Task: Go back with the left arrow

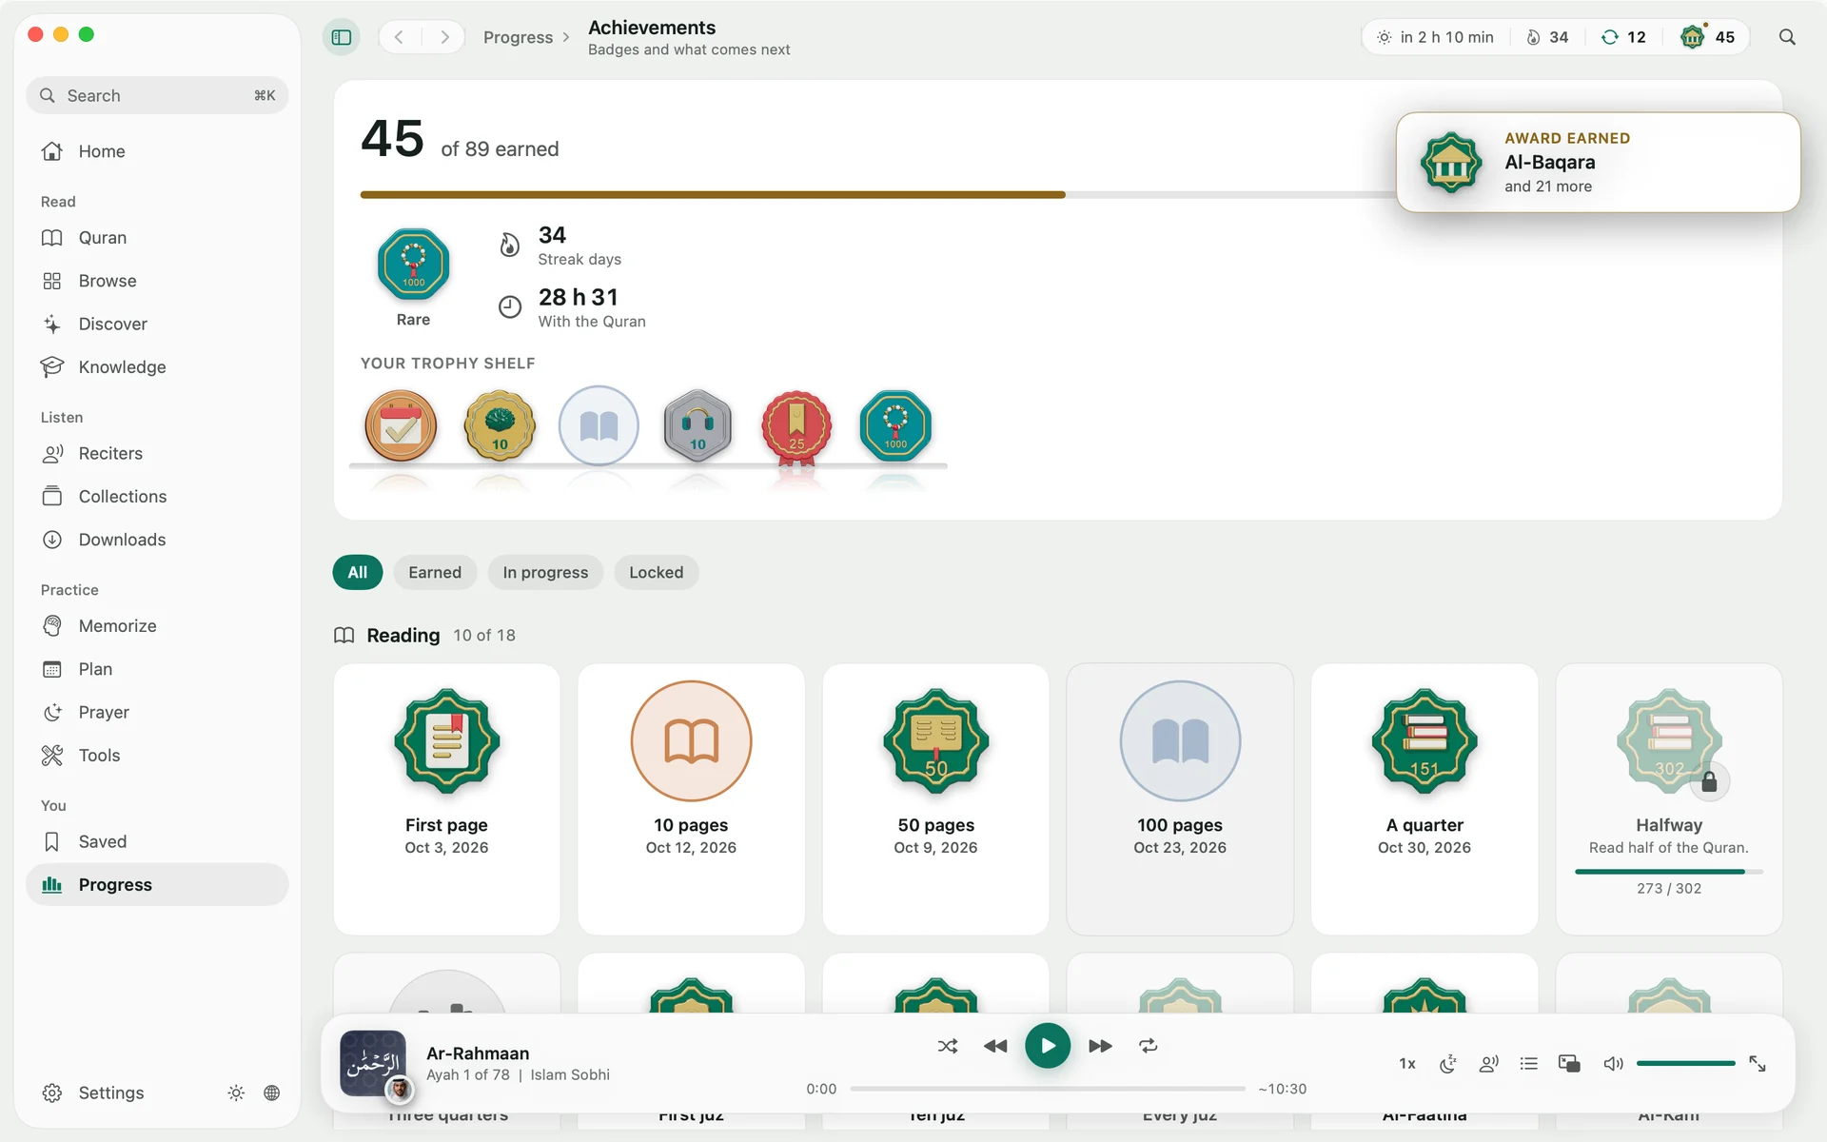Action: pyautogui.click(x=400, y=37)
